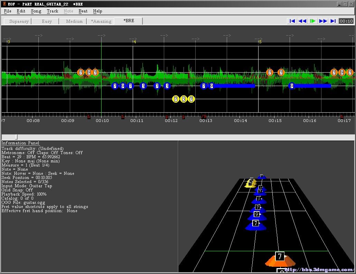Screen dimensions: 356x274
Task: Click the 'Grid Snap: Off' line
Action: (x=17, y=190)
